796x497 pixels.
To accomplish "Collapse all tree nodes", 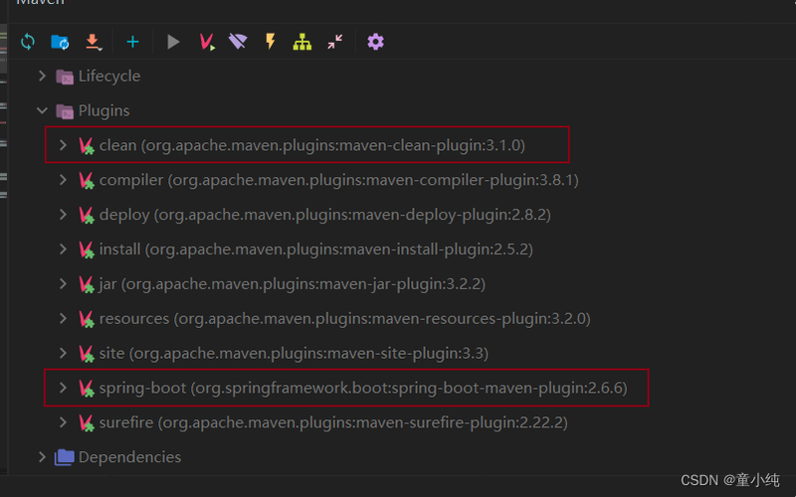I will pyautogui.click(x=335, y=42).
